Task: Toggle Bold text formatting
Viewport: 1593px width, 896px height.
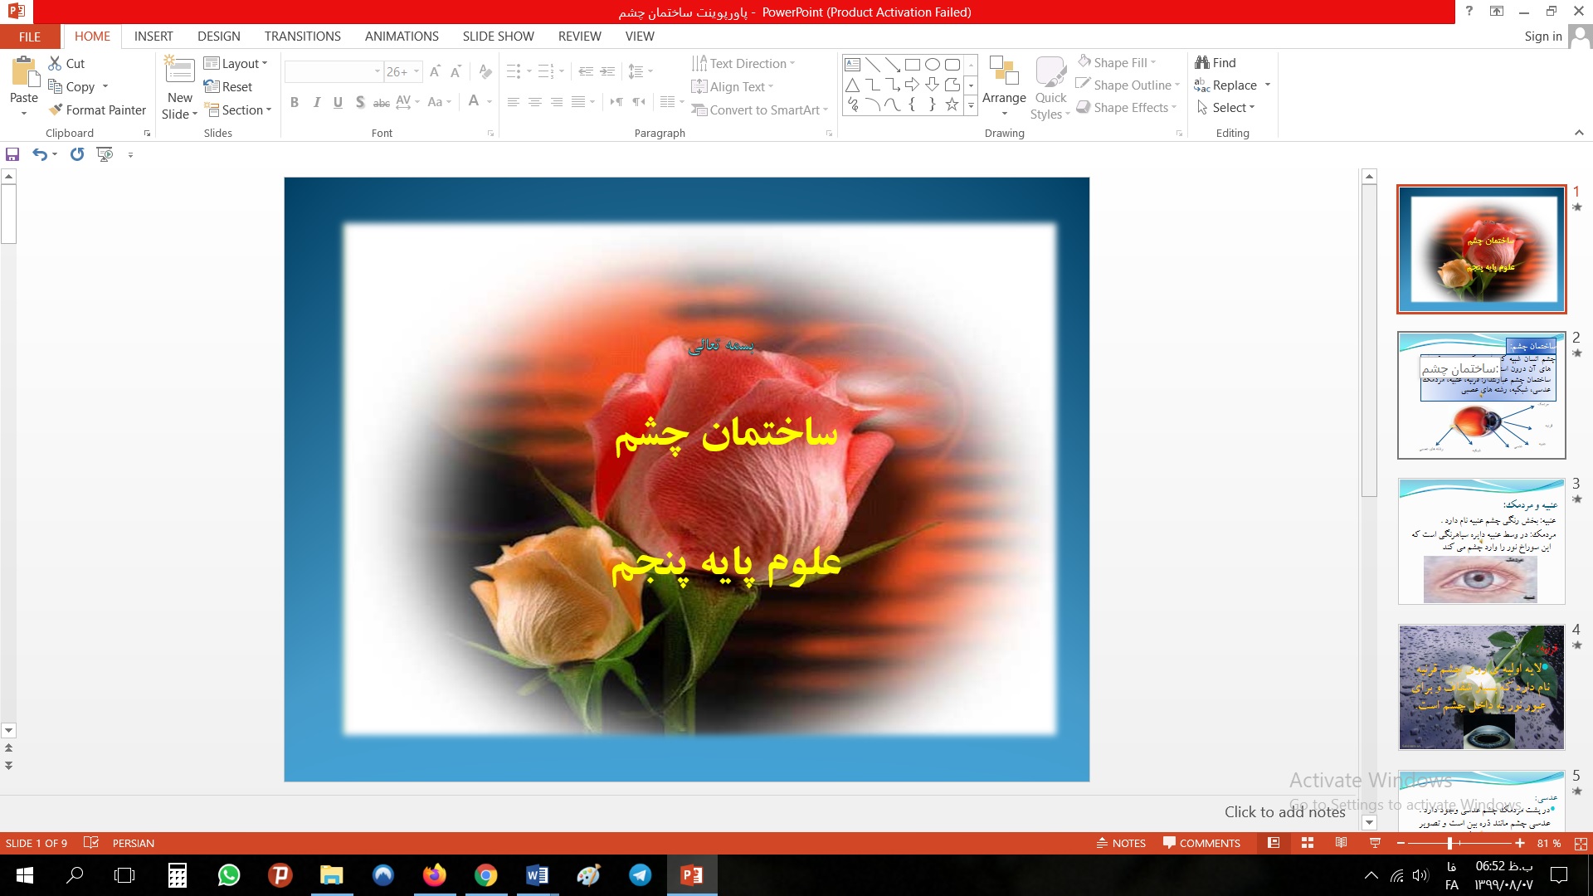Action: pyautogui.click(x=295, y=102)
